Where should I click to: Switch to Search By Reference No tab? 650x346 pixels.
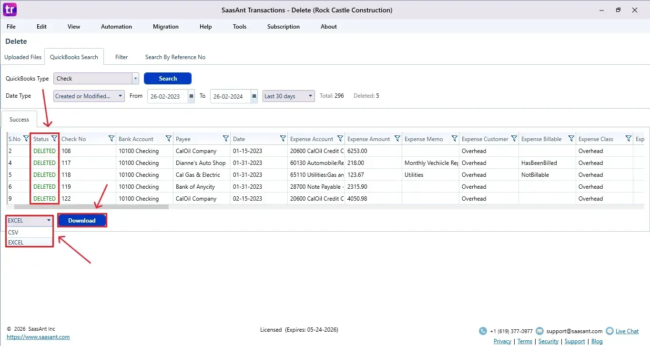(175, 57)
